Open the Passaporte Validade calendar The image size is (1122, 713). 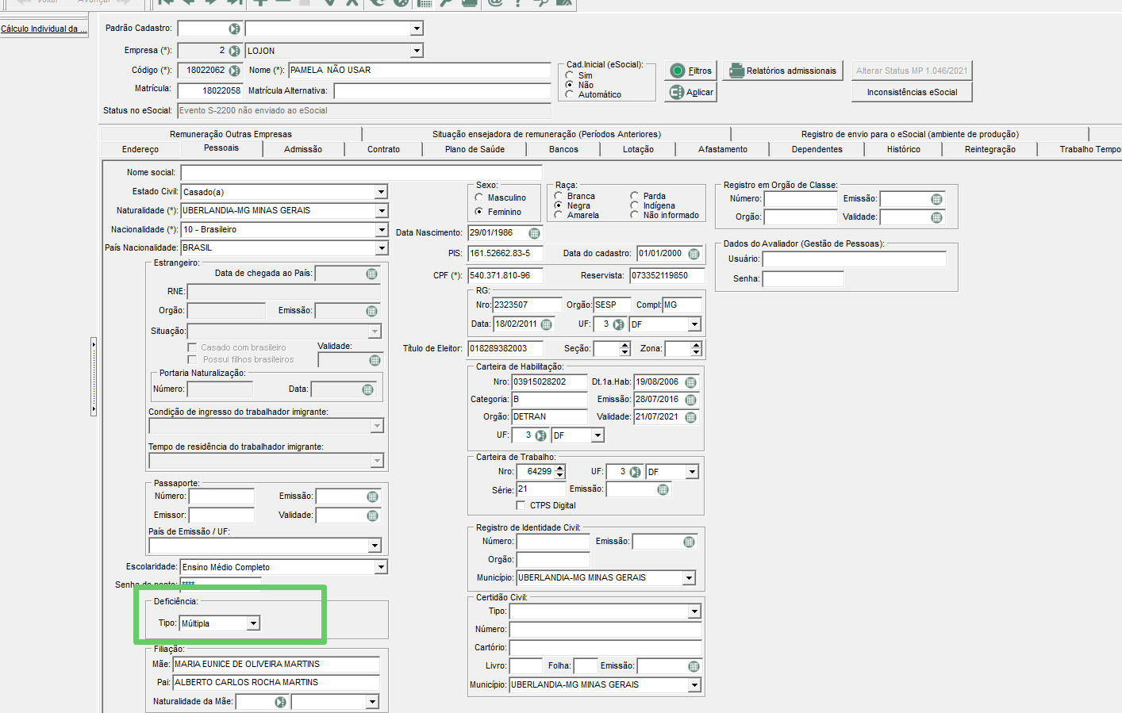372,516
